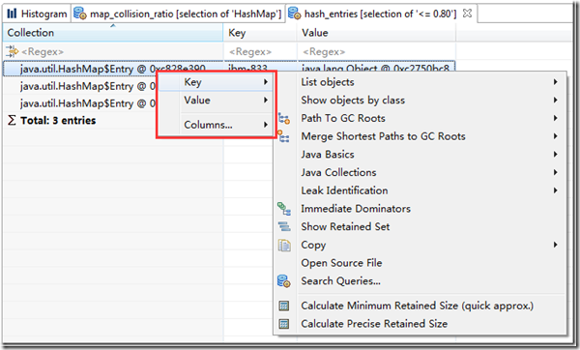Switch to the Histogram tab

tap(37, 14)
